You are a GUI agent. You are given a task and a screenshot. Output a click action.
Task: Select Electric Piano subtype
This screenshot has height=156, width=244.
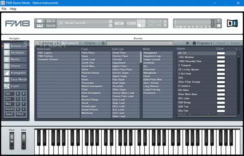coord(126,56)
